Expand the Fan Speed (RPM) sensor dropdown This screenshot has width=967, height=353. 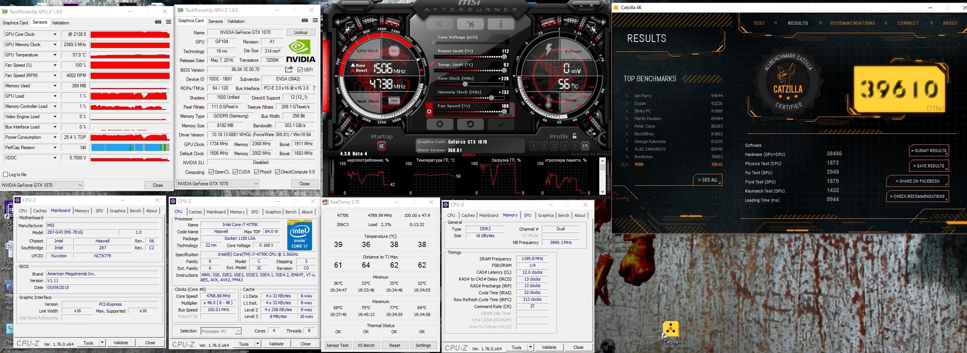(x=55, y=75)
